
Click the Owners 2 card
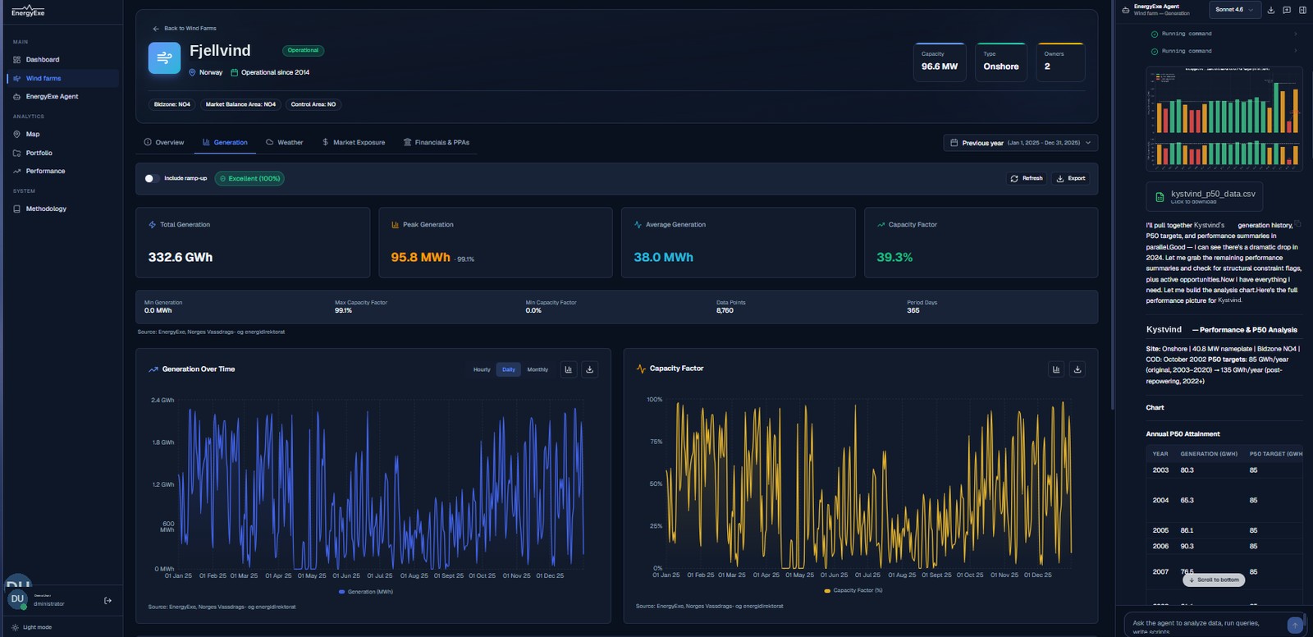click(x=1060, y=62)
